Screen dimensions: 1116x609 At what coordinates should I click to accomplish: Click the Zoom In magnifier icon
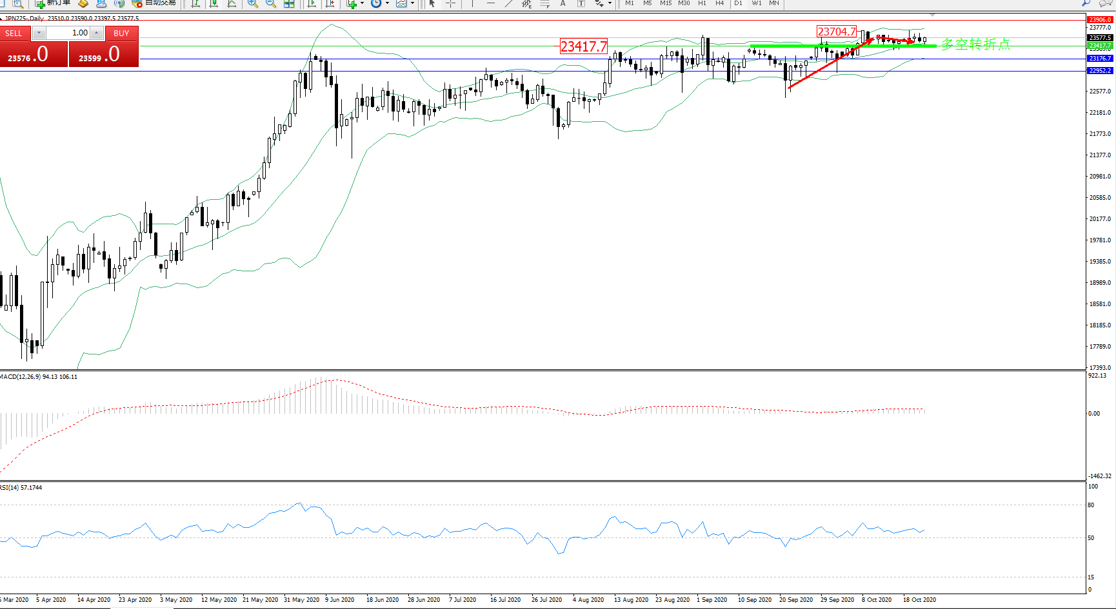[253, 3]
